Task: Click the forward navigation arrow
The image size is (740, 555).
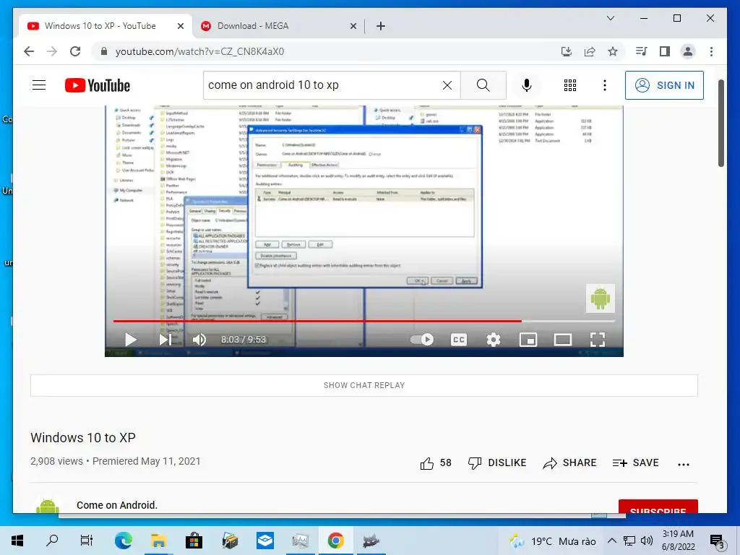Action: 51,51
